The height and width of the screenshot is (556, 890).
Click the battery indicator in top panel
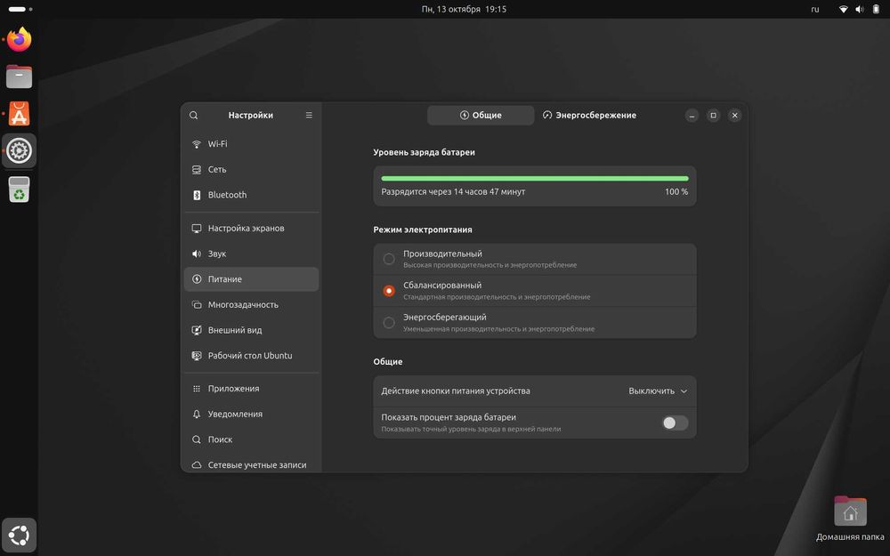[x=876, y=9]
